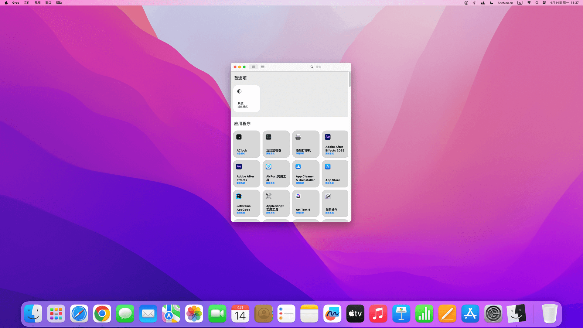Open the 视图 menu
Screen dimensions: 583x328
click(x=37, y=3)
